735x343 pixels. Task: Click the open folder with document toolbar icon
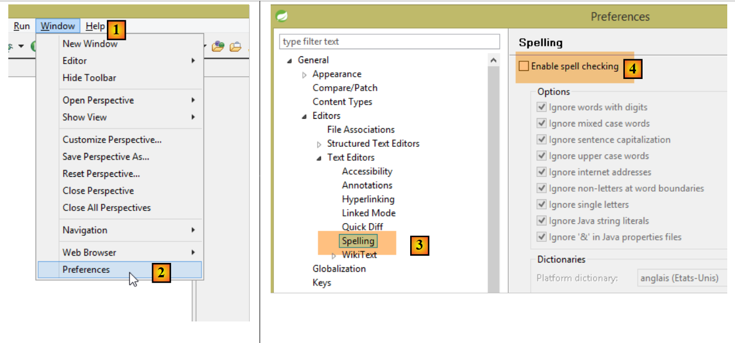pyautogui.click(x=236, y=47)
